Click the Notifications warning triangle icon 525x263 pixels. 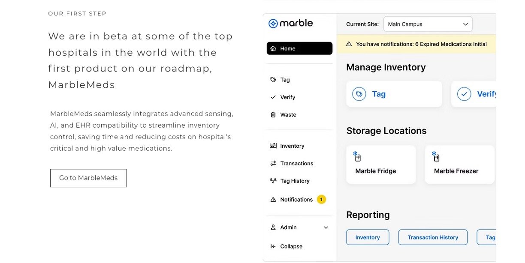click(x=273, y=200)
